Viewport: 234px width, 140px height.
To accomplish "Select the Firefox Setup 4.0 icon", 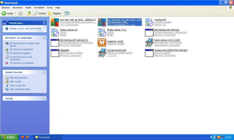I will coord(55,32).
